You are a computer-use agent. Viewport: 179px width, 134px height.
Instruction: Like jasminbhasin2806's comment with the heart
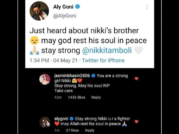(x=137, y=79)
